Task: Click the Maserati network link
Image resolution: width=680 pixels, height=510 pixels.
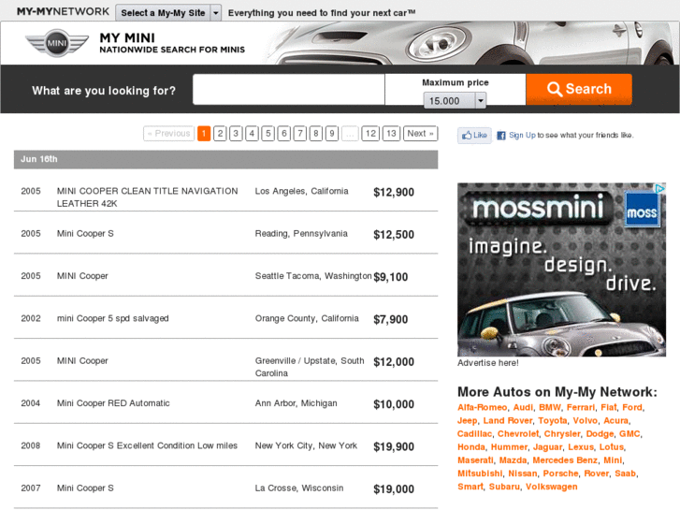Action: (x=475, y=460)
